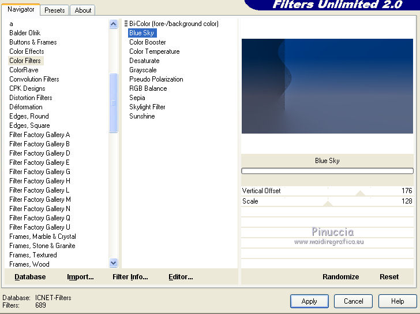Image resolution: width=420 pixels, height=314 pixels.
Task: Select Filter Factory Gallery L
Action: 39,190
